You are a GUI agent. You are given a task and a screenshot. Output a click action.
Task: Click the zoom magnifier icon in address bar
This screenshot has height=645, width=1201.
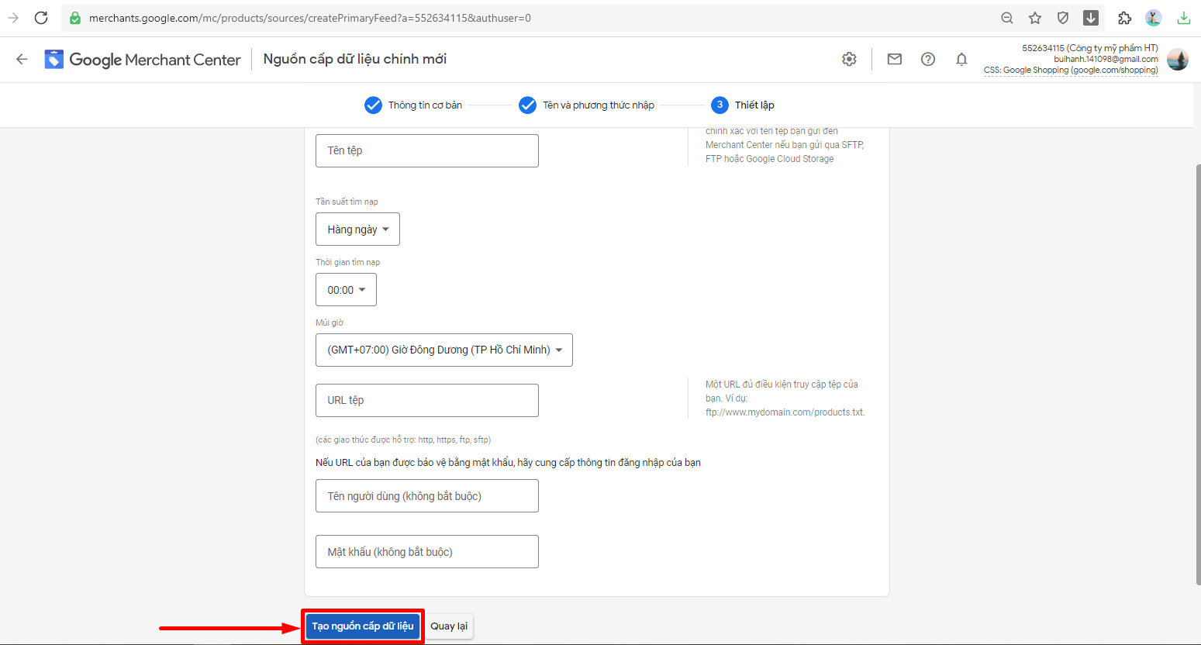(1006, 18)
